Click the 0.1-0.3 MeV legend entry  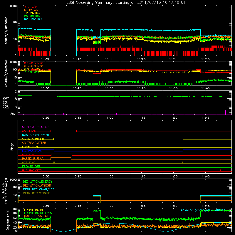click(x=33, y=63)
